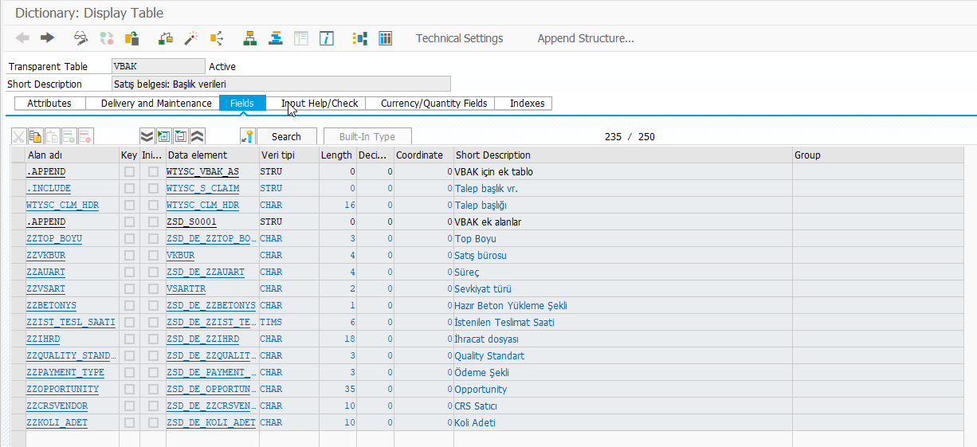The width and height of the screenshot is (977, 447).
Task: Toggle the full screen layout icon
Action: click(301, 38)
